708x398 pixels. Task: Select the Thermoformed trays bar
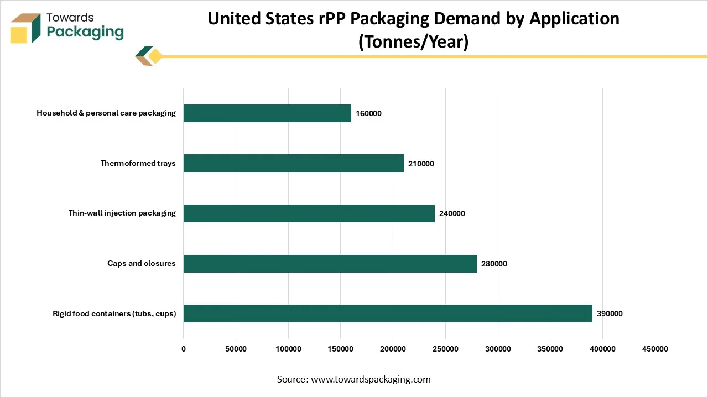tap(293, 163)
